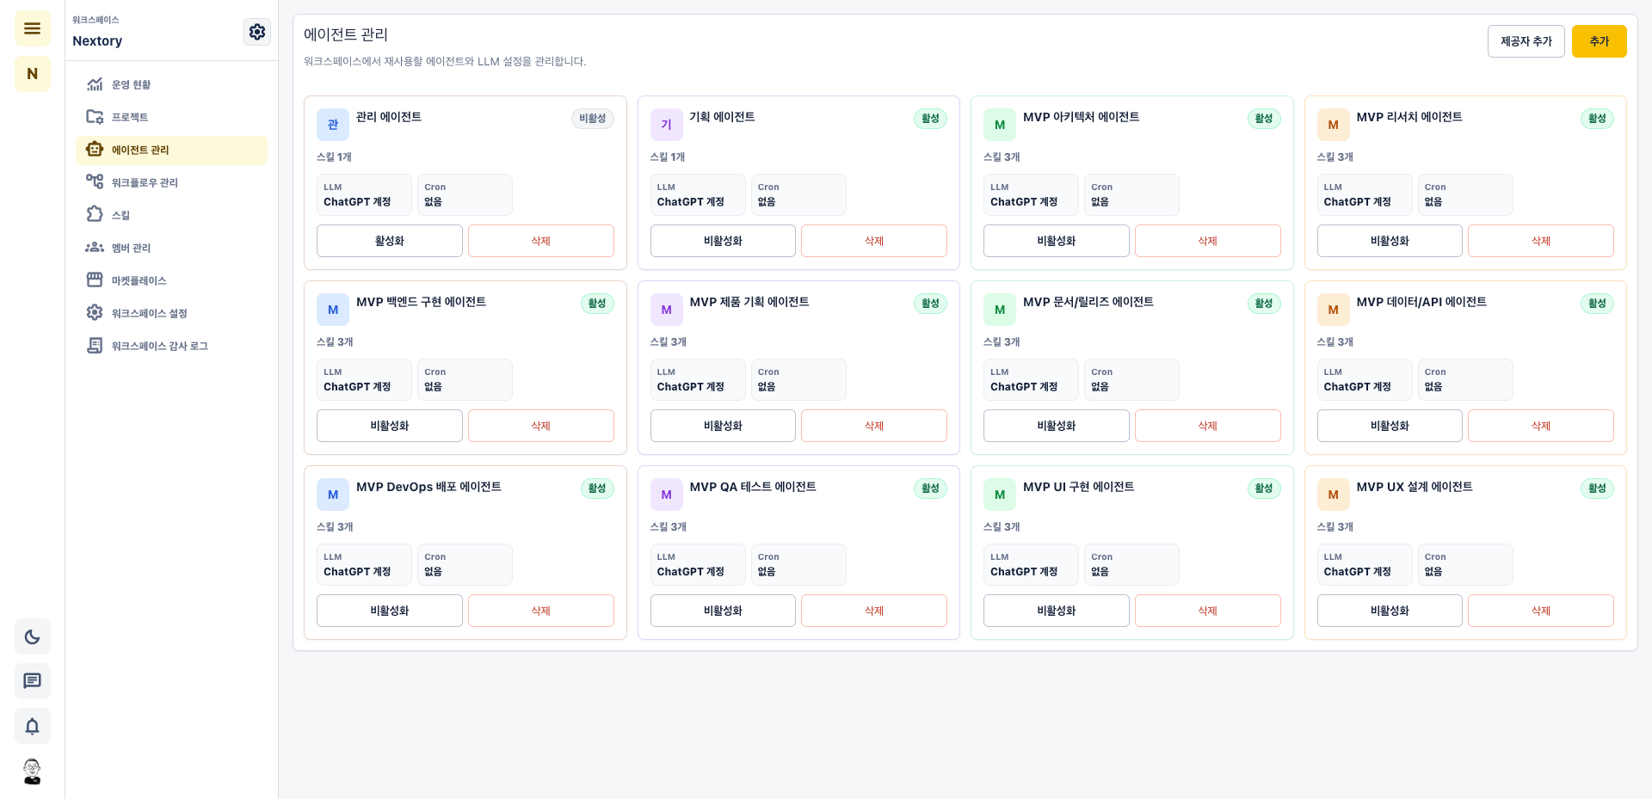Click the 마켓플레이스 store icon
The image size is (1652, 799).
point(95,280)
